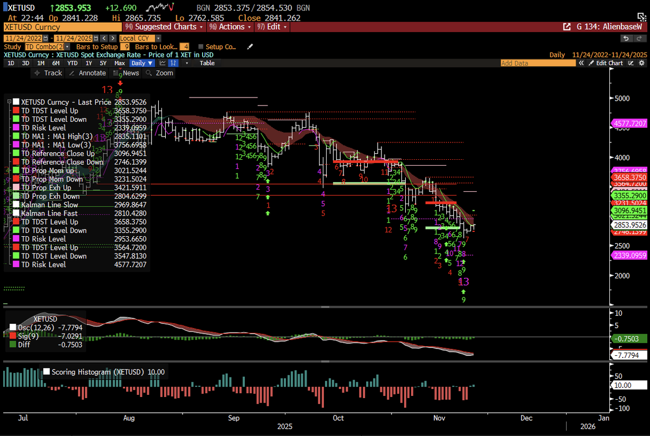Toggle Kalman Line Slow legend swatch
Screen dimensions: 650x436
click(x=16, y=205)
